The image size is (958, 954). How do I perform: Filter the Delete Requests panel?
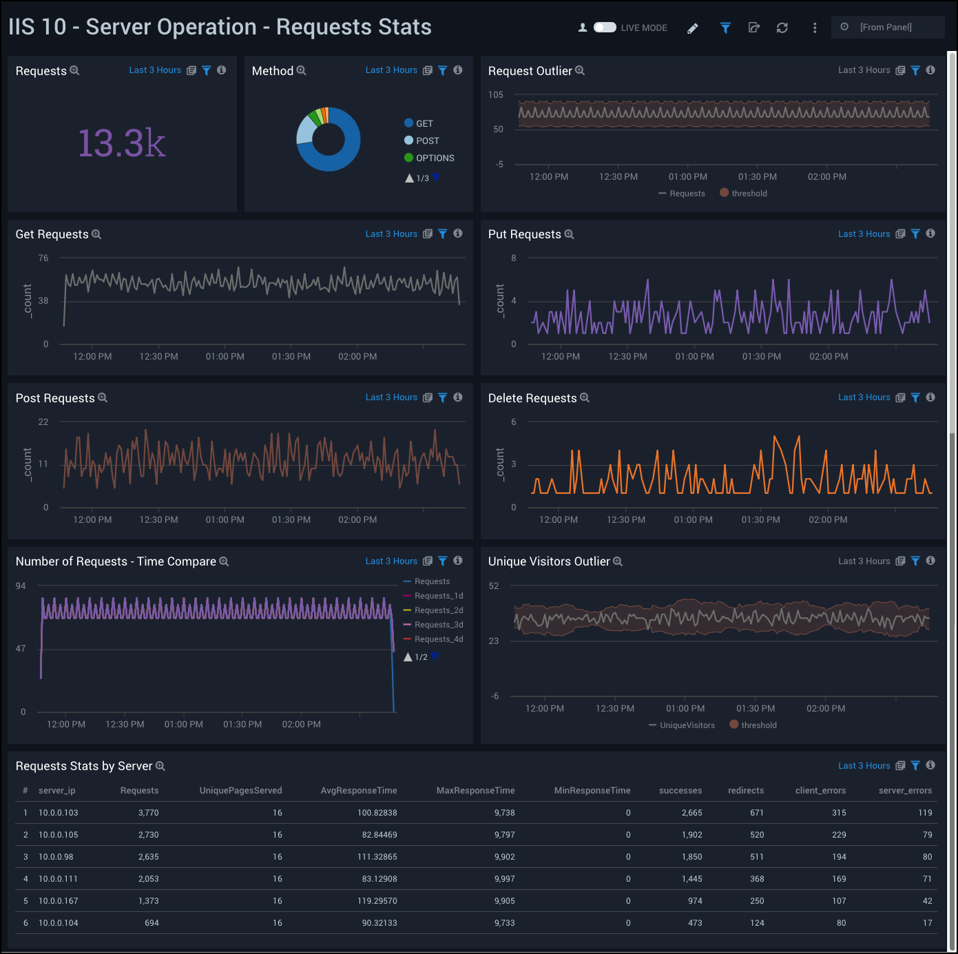915,397
